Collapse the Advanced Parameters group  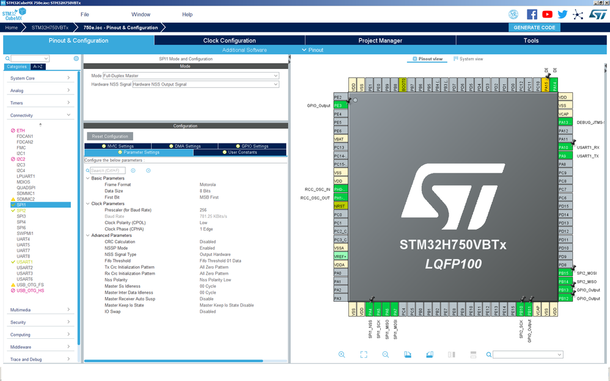coord(87,235)
